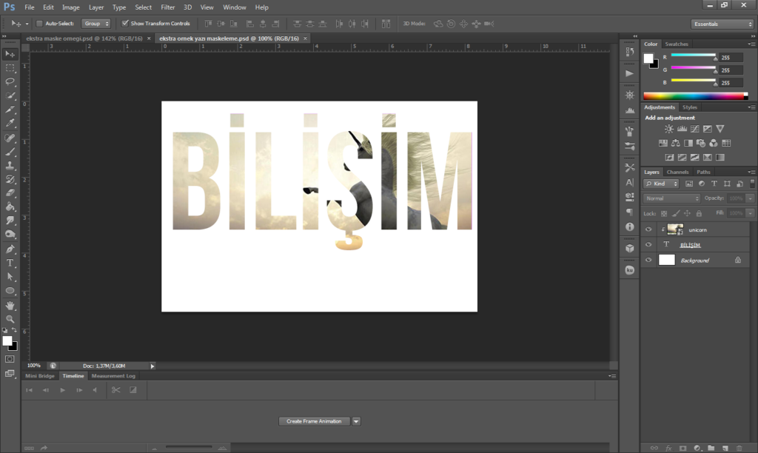Select the BİLİŞİM text layer
The height and width of the screenshot is (453, 758).
pos(690,245)
